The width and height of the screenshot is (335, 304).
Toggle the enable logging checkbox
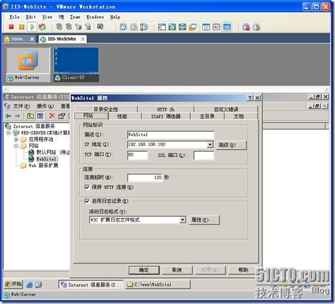(86, 201)
